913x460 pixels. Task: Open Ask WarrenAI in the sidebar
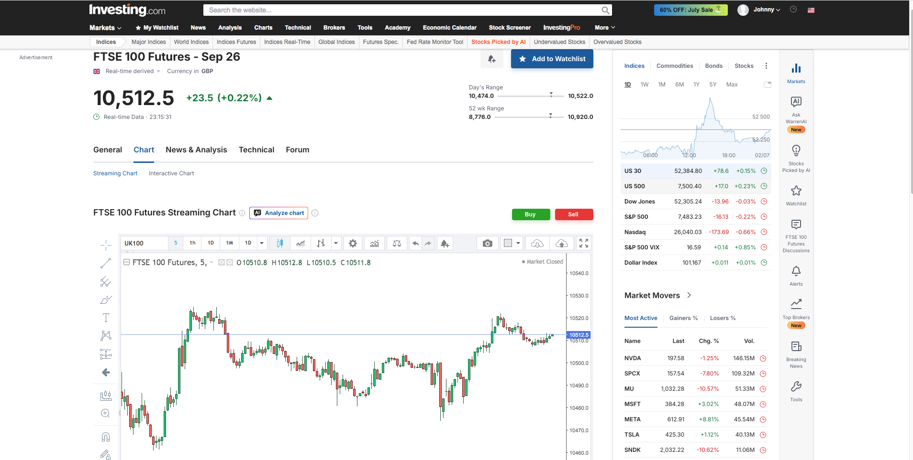click(x=796, y=115)
